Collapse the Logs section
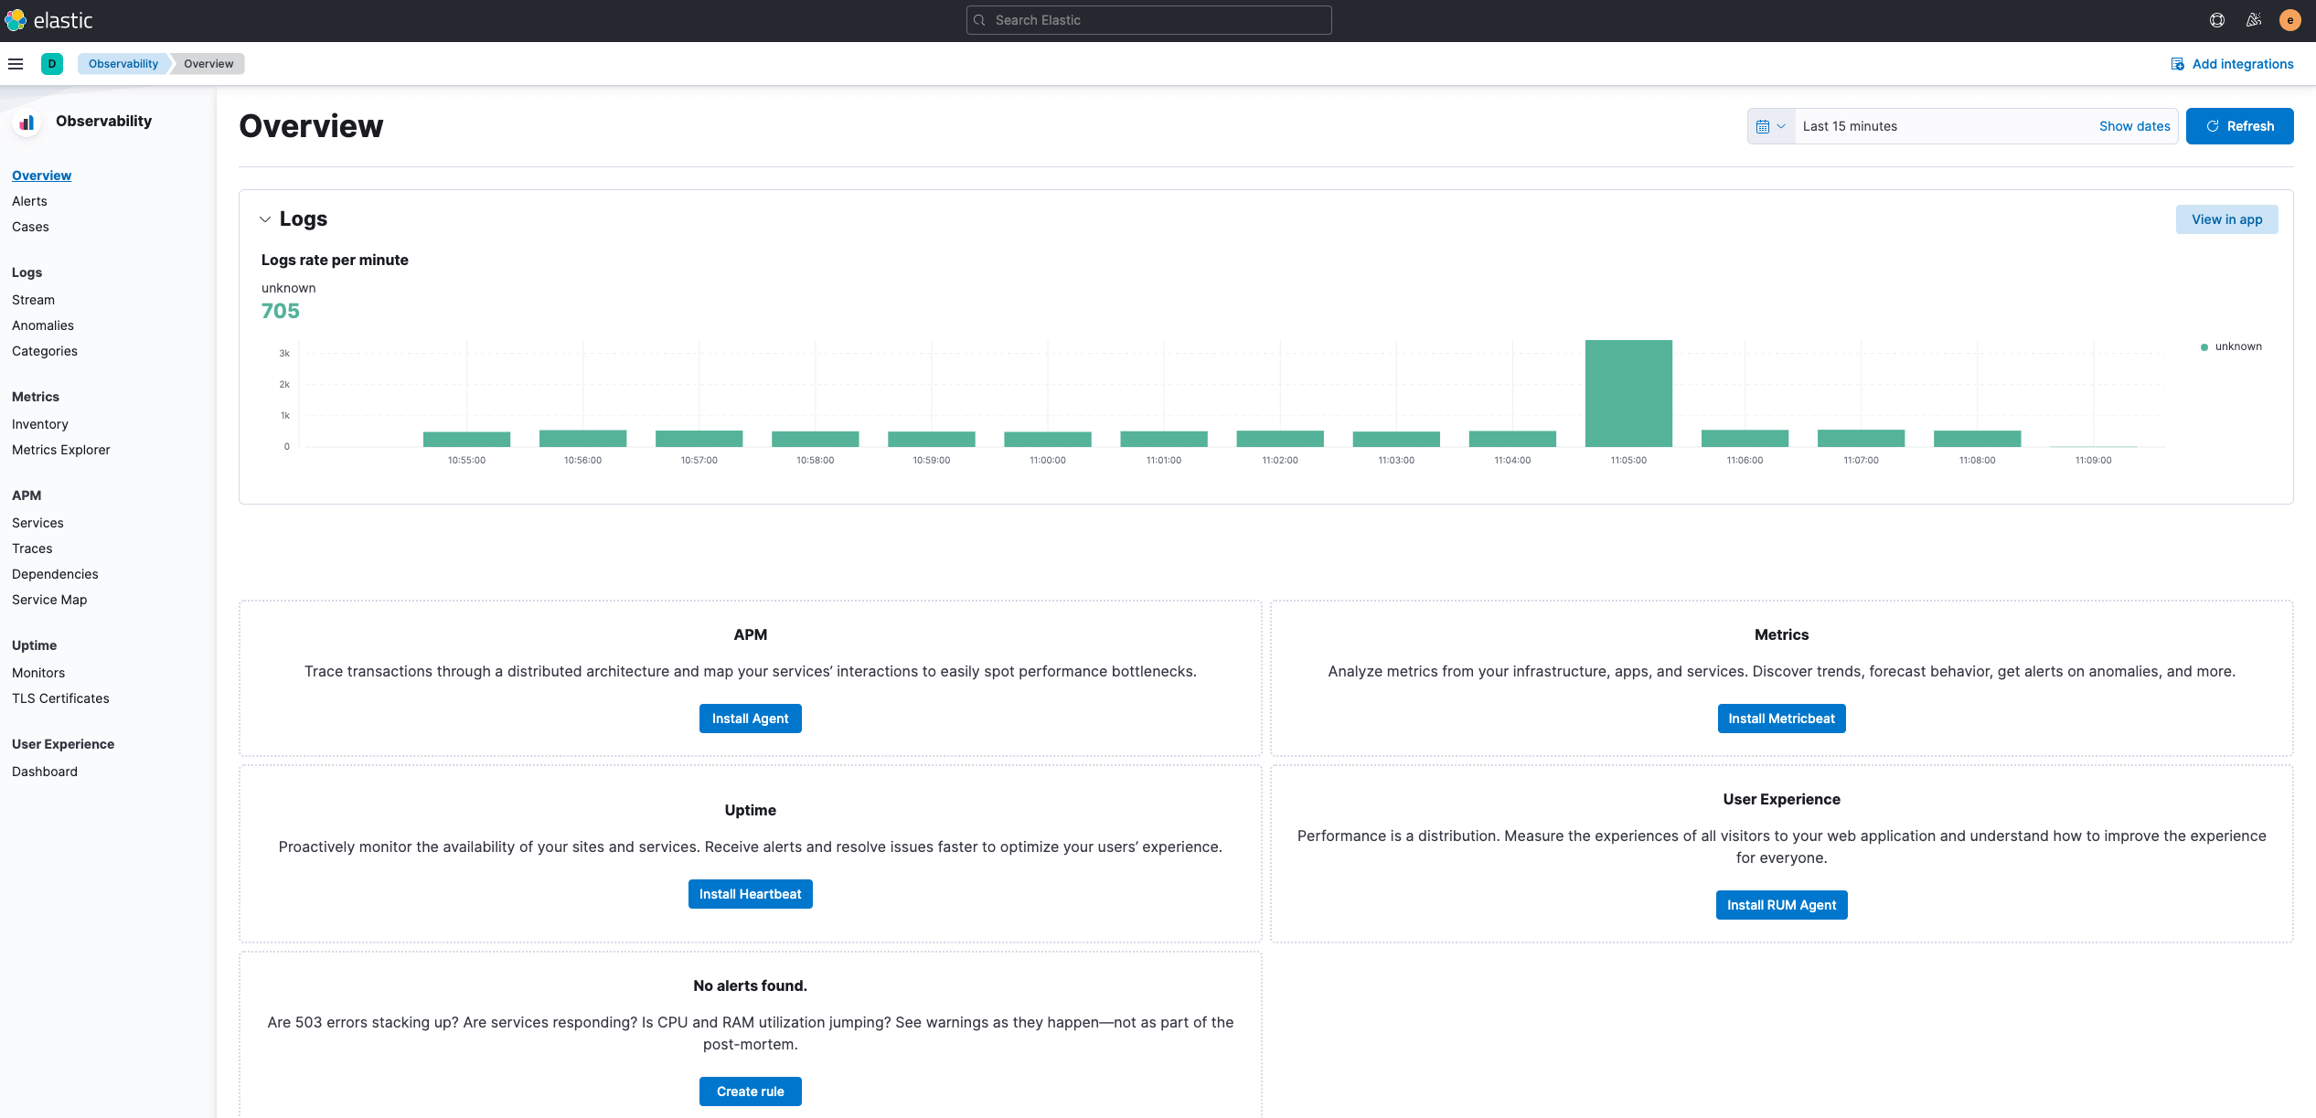Image resolution: width=2316 pixels, height=1118 pixels. pyautogui.click(x=265, y=219)
